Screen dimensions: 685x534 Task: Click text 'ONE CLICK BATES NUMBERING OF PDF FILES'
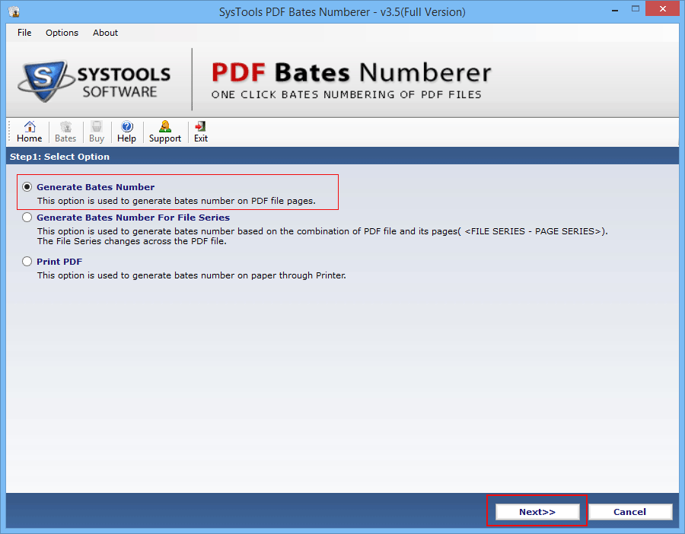click(x=346, y=95)
